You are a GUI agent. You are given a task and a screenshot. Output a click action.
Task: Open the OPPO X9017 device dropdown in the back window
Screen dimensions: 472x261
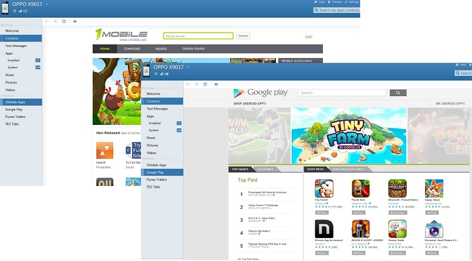click(x=46, y=4)
